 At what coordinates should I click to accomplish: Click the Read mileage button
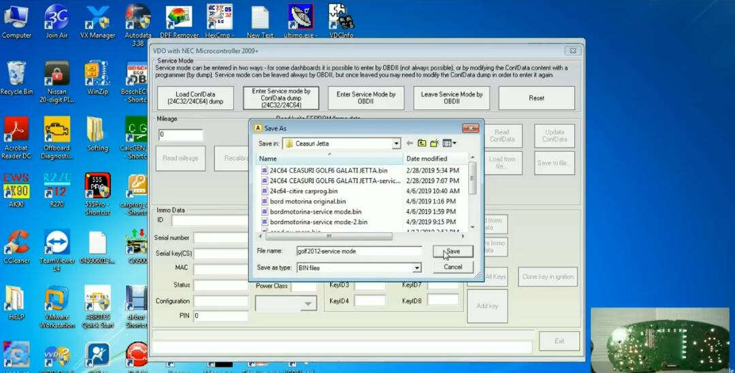(x=180, y=159)
